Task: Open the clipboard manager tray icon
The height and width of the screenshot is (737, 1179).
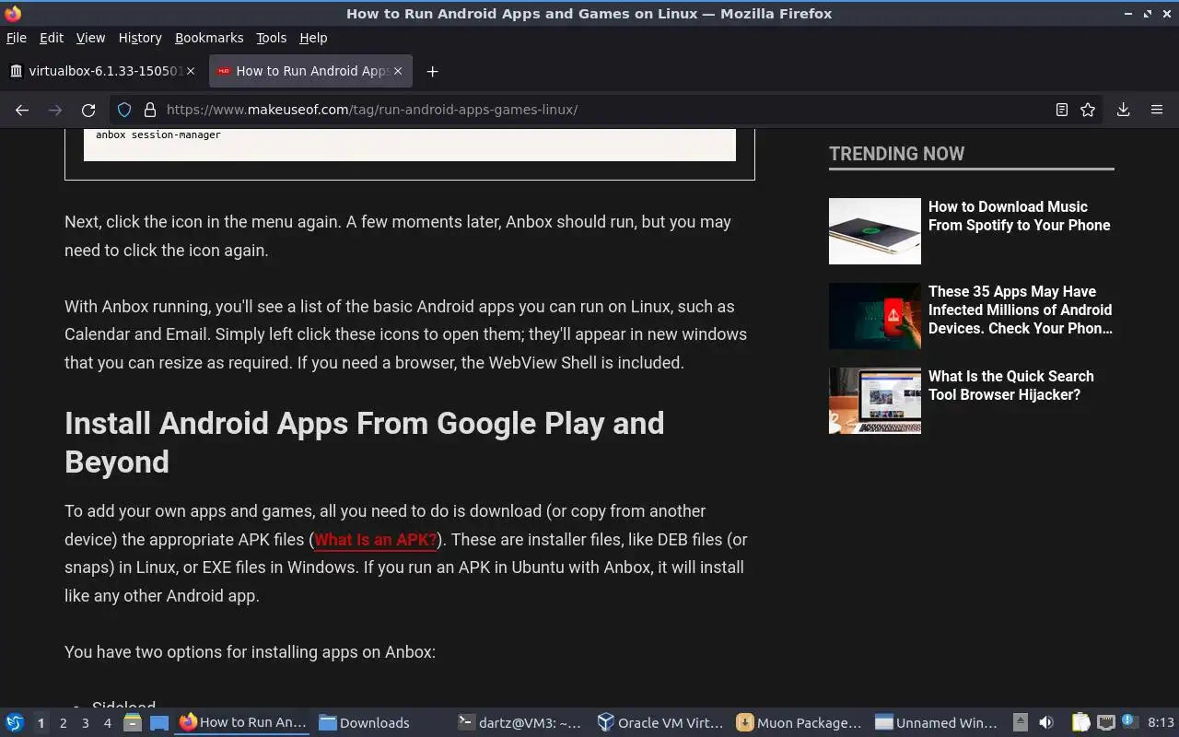Action: coord(1080,723)
